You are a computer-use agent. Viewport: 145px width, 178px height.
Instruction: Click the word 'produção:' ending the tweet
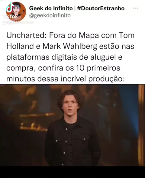coord(106,79)
